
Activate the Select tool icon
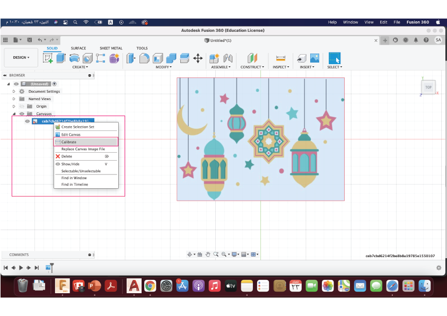[335, 58]
